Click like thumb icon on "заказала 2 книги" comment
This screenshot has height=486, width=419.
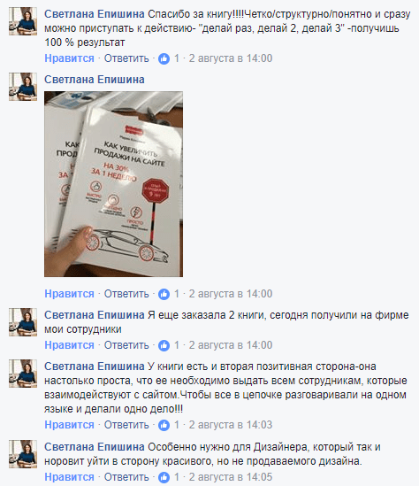pos(164,345)
